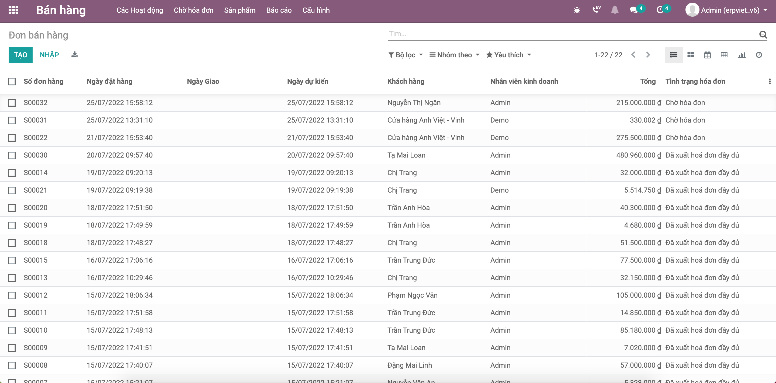Check the box for order S00032
Viewport: 776px width, 383px height.
pos(12,103)
